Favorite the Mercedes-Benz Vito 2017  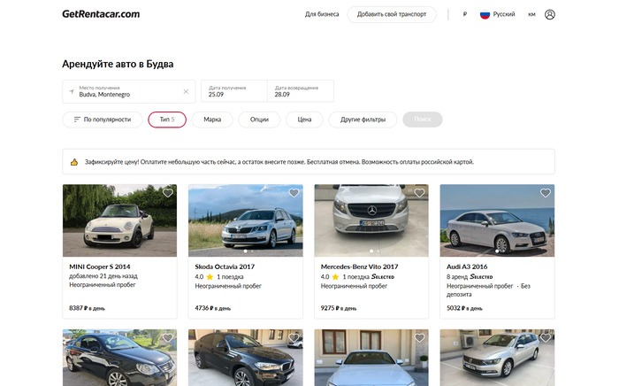click(x=420, y=193)
